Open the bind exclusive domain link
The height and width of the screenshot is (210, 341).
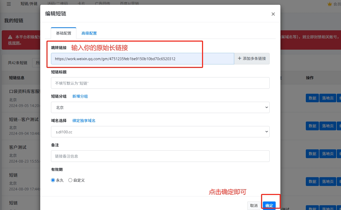84,121
